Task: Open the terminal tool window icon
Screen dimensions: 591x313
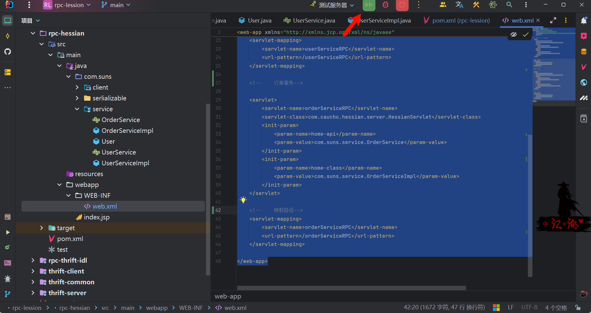Action: 8,263
